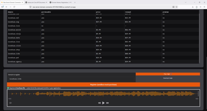
Task: Click the browser back arrow
Action: (x=6, y=7)
